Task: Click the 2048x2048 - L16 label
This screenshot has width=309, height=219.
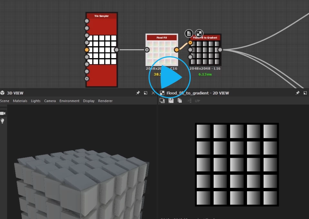Action: (205, 68)
